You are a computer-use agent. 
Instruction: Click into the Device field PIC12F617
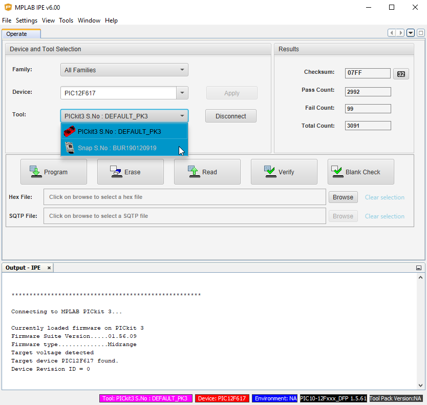[118, 93]
